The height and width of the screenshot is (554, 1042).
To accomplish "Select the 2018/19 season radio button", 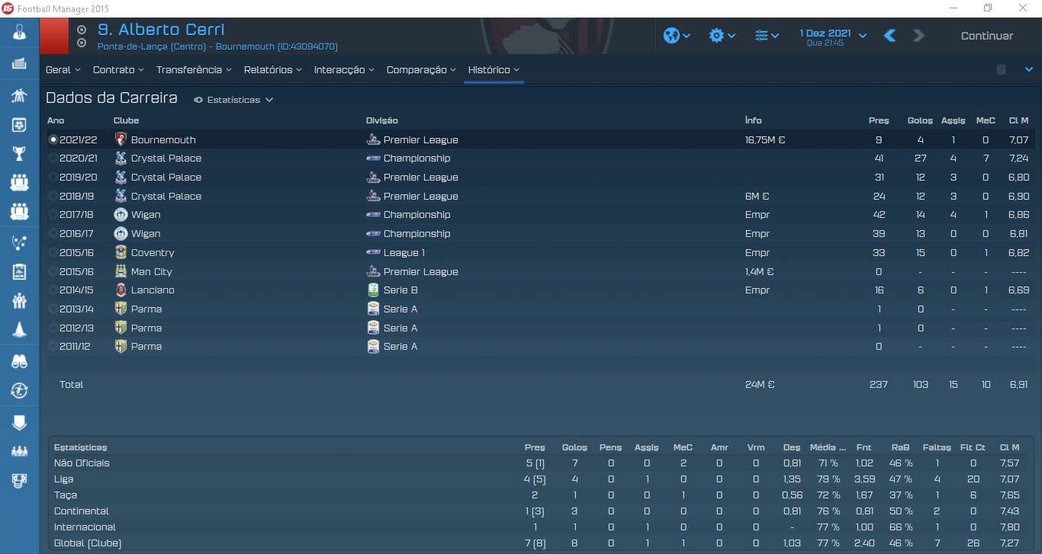I will (x=53, y=197).
